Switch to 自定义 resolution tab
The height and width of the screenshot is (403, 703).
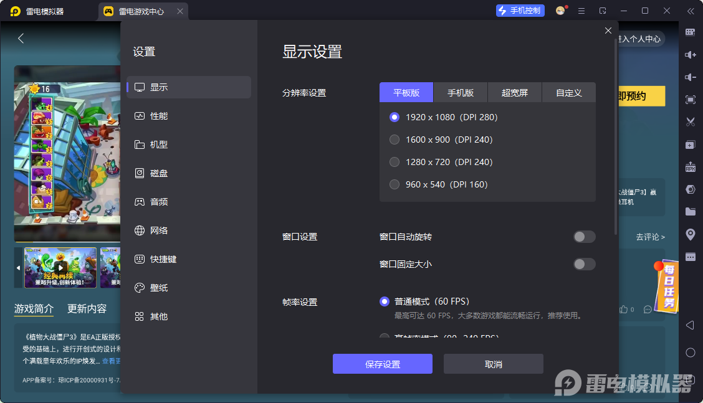click(569, 92)
